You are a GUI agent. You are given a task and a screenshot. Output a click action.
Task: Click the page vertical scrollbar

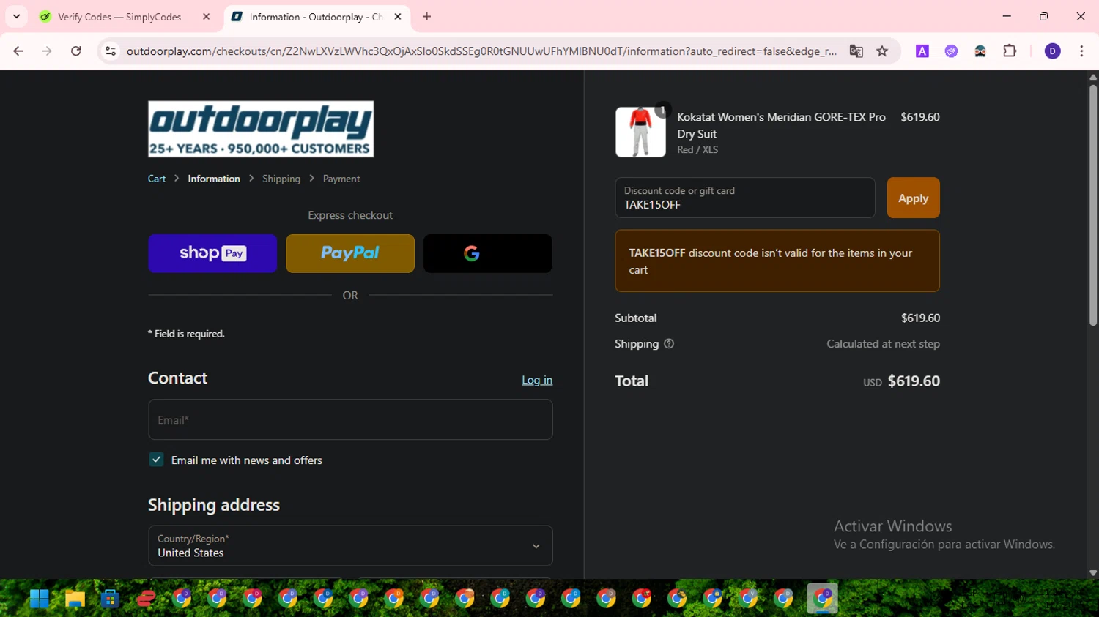(1092, 205)
